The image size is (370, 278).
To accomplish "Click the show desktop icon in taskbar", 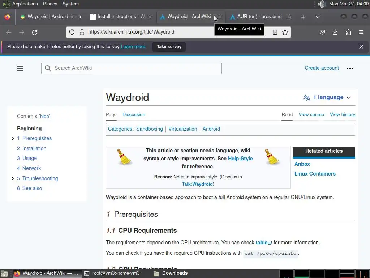I will click(x=4, y=274).
